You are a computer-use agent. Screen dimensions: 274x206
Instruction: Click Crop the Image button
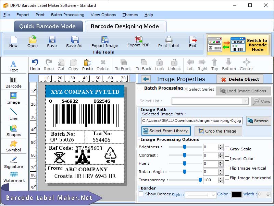pyautogui.click(x=218, y=131)
